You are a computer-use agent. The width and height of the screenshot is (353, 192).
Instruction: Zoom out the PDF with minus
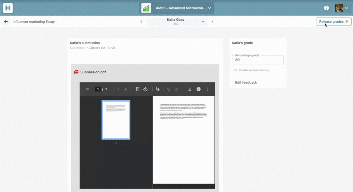[x=118, y=89]
